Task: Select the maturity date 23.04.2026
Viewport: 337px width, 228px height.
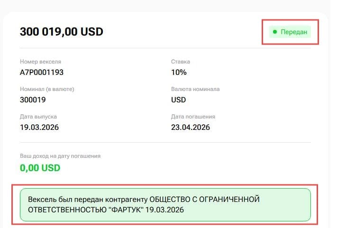Action: pos(191,127)
